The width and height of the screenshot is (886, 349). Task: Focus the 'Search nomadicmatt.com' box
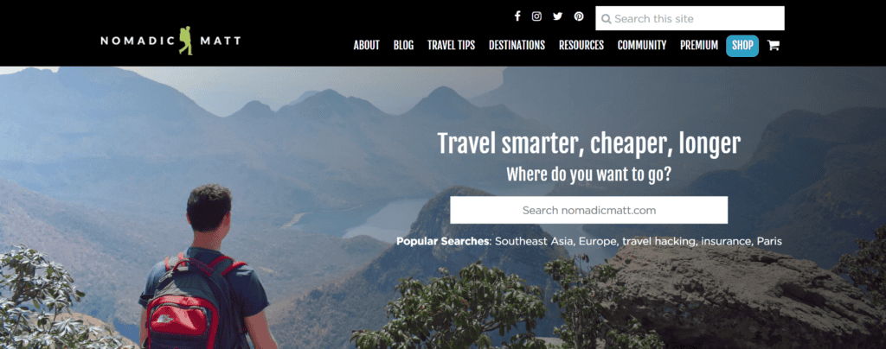[x=588, y=210]
